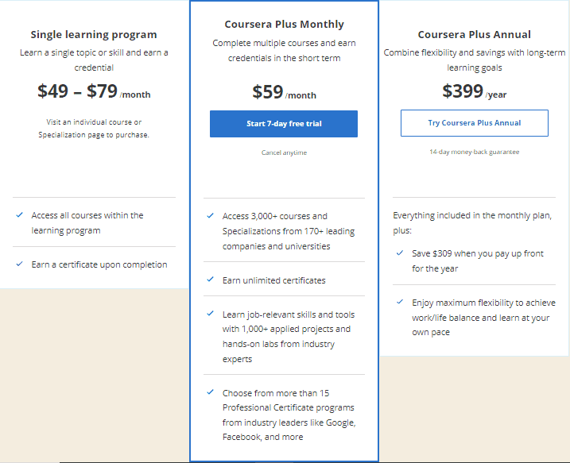Click the checkmark beside "Choose from more than 15"

click(x=210, y=392)
